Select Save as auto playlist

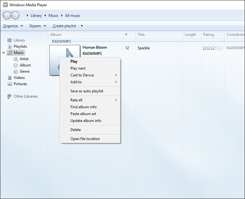coord(90,91)
